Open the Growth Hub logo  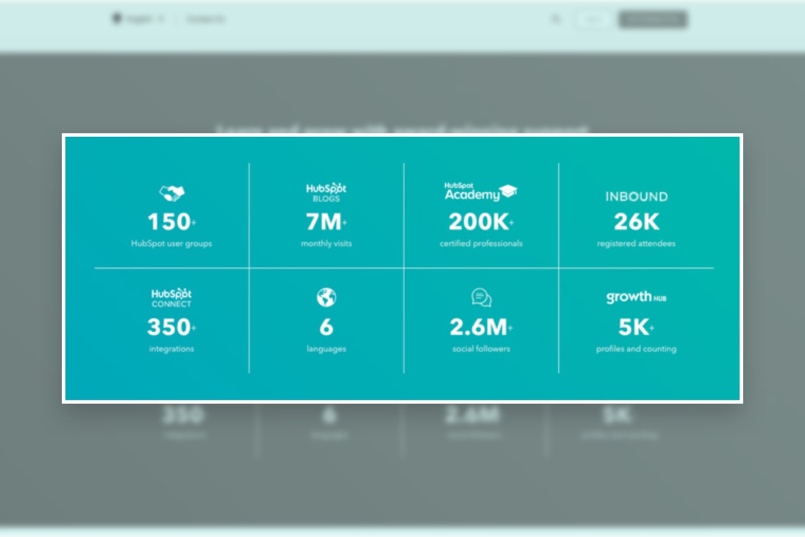coord(636,297)
